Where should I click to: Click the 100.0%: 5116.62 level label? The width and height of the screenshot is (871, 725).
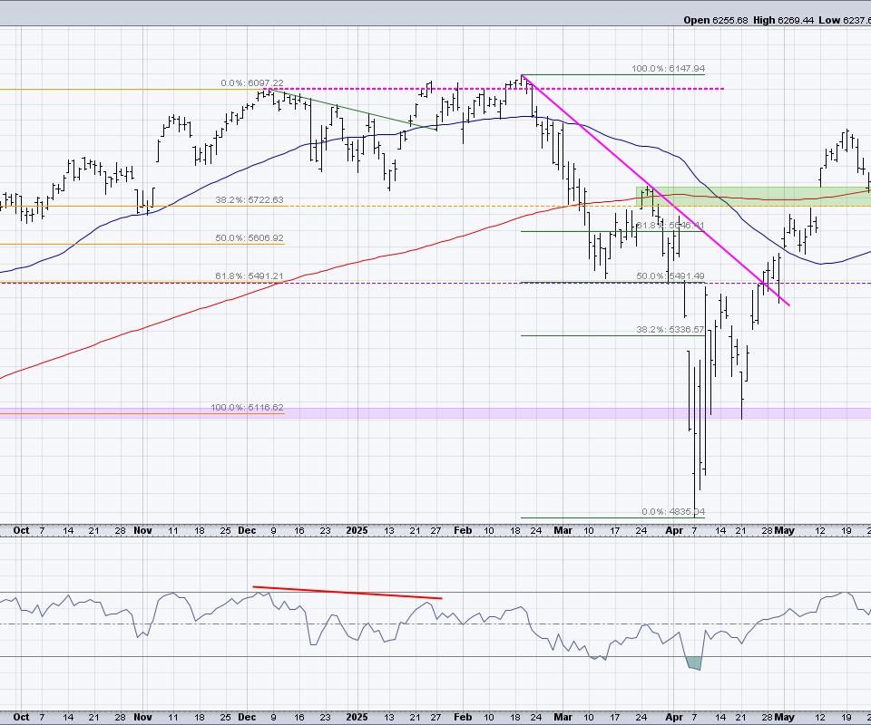click(x=247, y=408)
